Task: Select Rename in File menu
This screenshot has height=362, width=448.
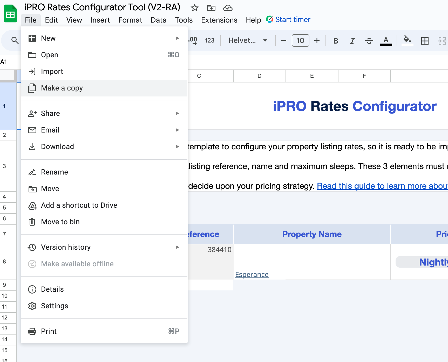Action: coord(104,172)
